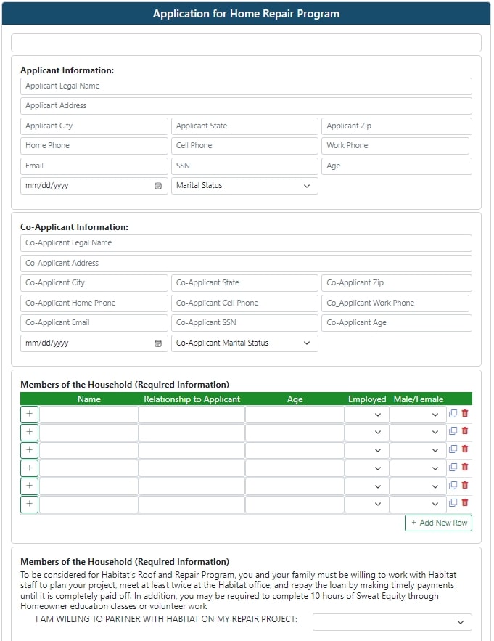Click the copy icon in first household row

tap(453, 414)
